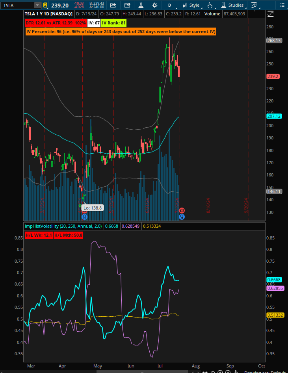Image resolution: width=288 pixels, height=373 pixels.
Task: Click the H/L Wk: 12.1 label
Action: point(39,235)
